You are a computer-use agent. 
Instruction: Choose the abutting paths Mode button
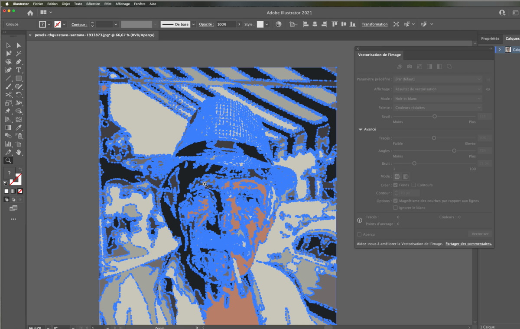397,176
